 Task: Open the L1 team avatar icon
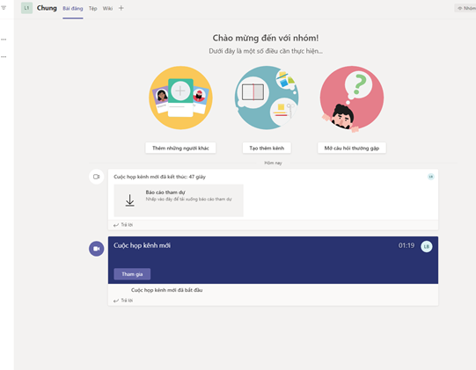pos(26,8)
